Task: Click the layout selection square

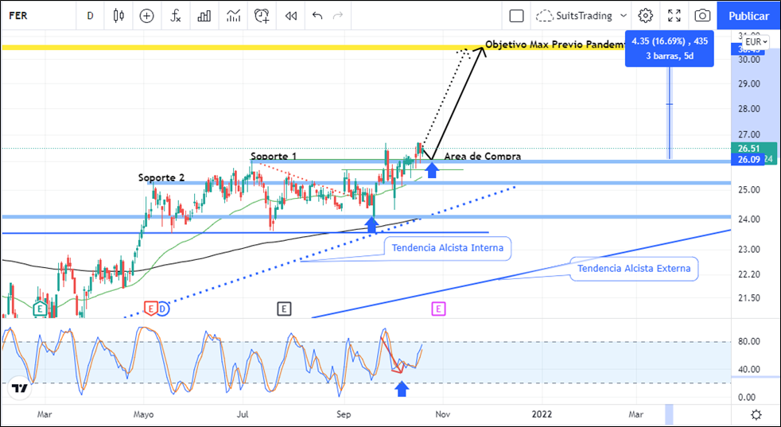Action: pos(516,15)
